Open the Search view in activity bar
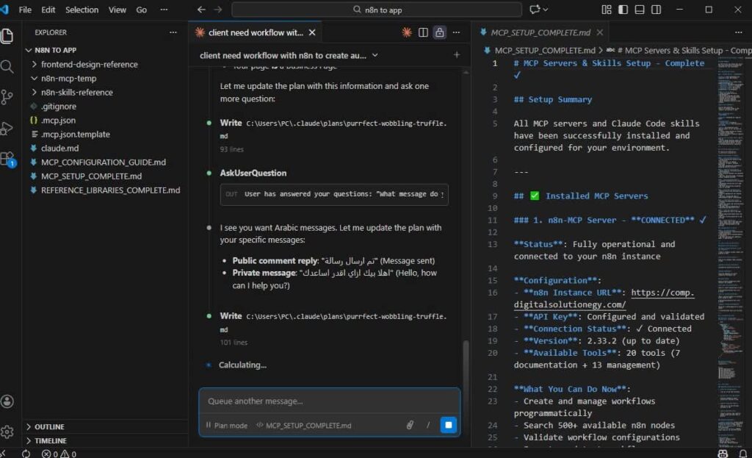Image resolution: width=752 pixels, height=458 pixels. (8, 67)
